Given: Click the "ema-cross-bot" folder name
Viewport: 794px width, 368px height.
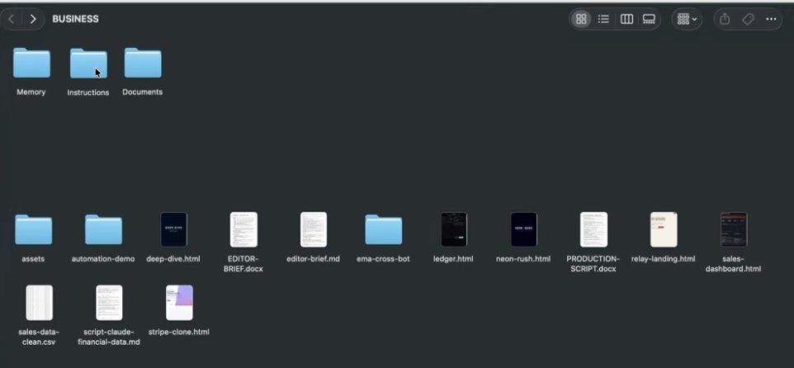Looking at the screenshot, I should click(383, 259).
